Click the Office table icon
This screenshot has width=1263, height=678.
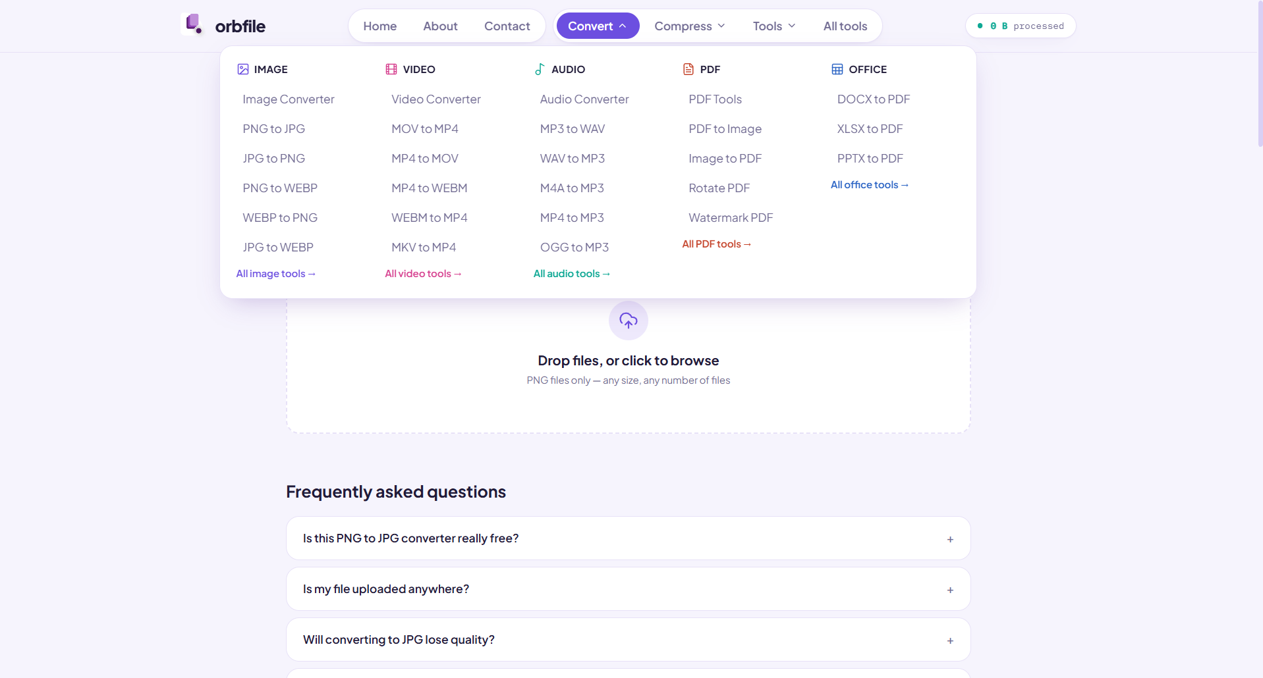click(837, 69)
